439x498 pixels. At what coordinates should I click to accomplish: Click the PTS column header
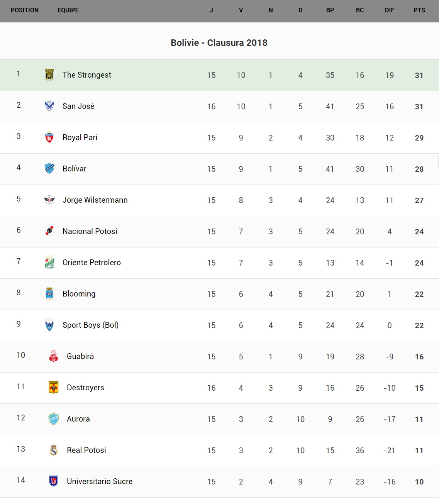coord(419,10)
